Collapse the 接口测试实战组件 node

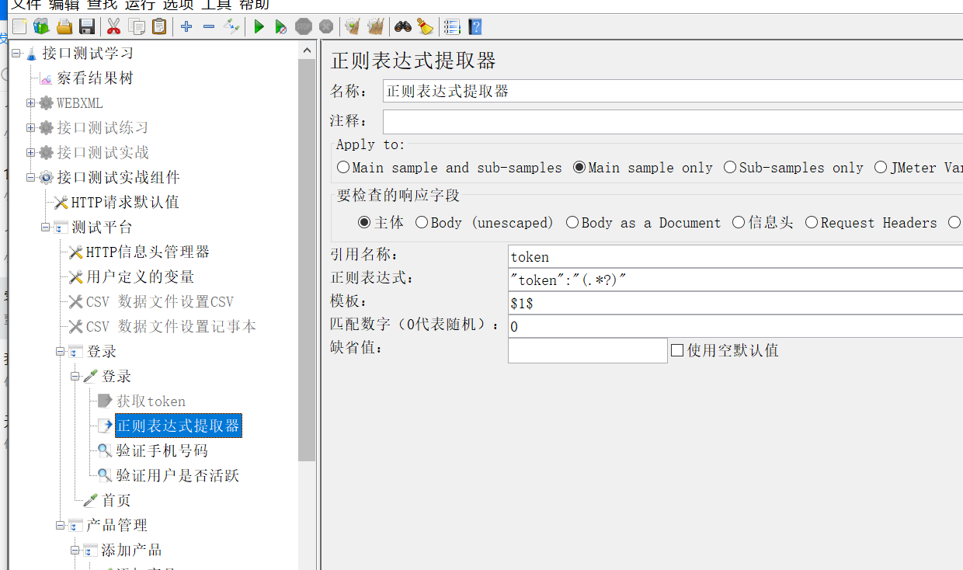click(x=31, y=178)
